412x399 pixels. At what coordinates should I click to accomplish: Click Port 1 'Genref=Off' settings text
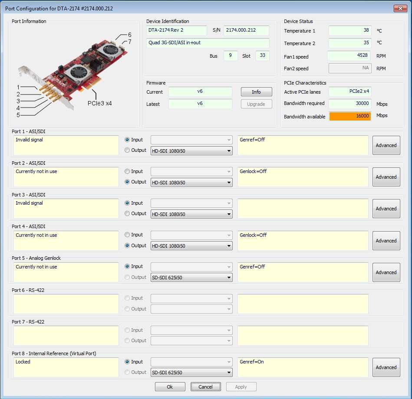[x=252, y=140]
